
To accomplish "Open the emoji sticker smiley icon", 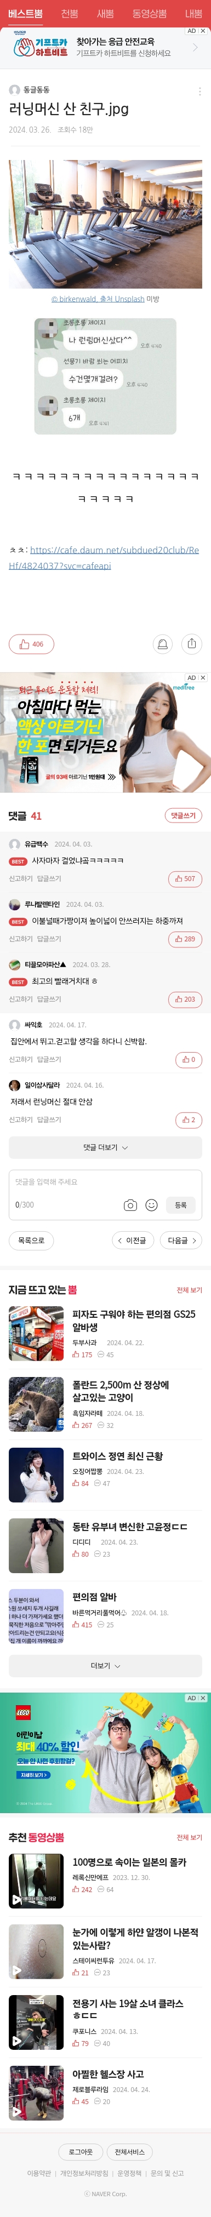I will tap(152, 1205).
